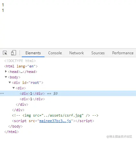
Task: Switch to the Console tab
Action: [x=55, y=53]
